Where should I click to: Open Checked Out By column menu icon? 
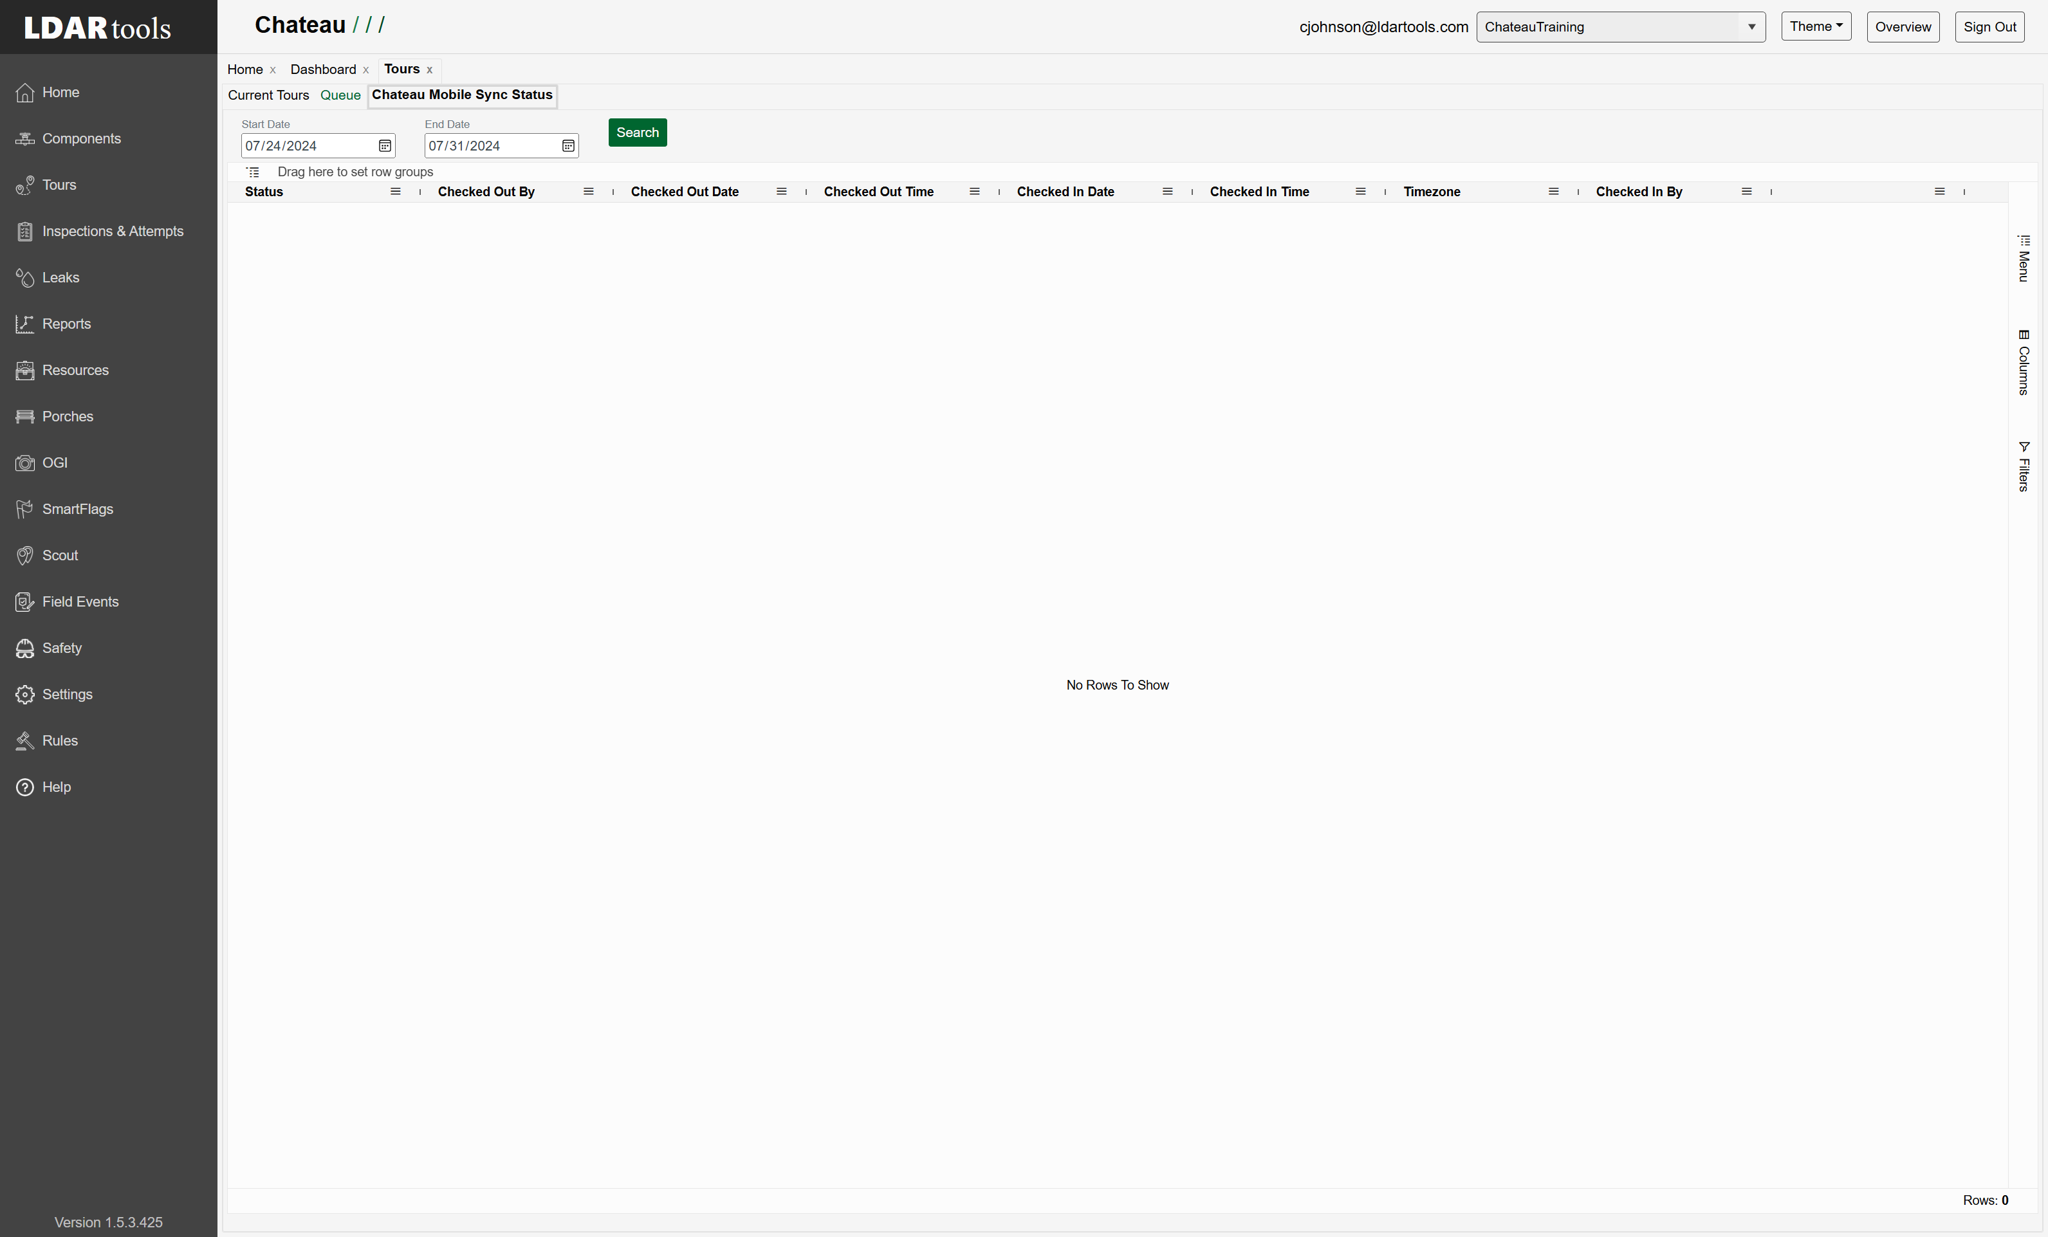[x=589, y=192]
